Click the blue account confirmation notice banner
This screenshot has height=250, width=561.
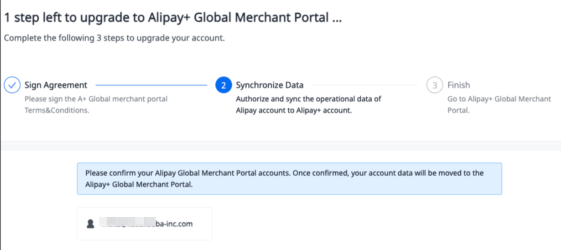pos(289,179)
